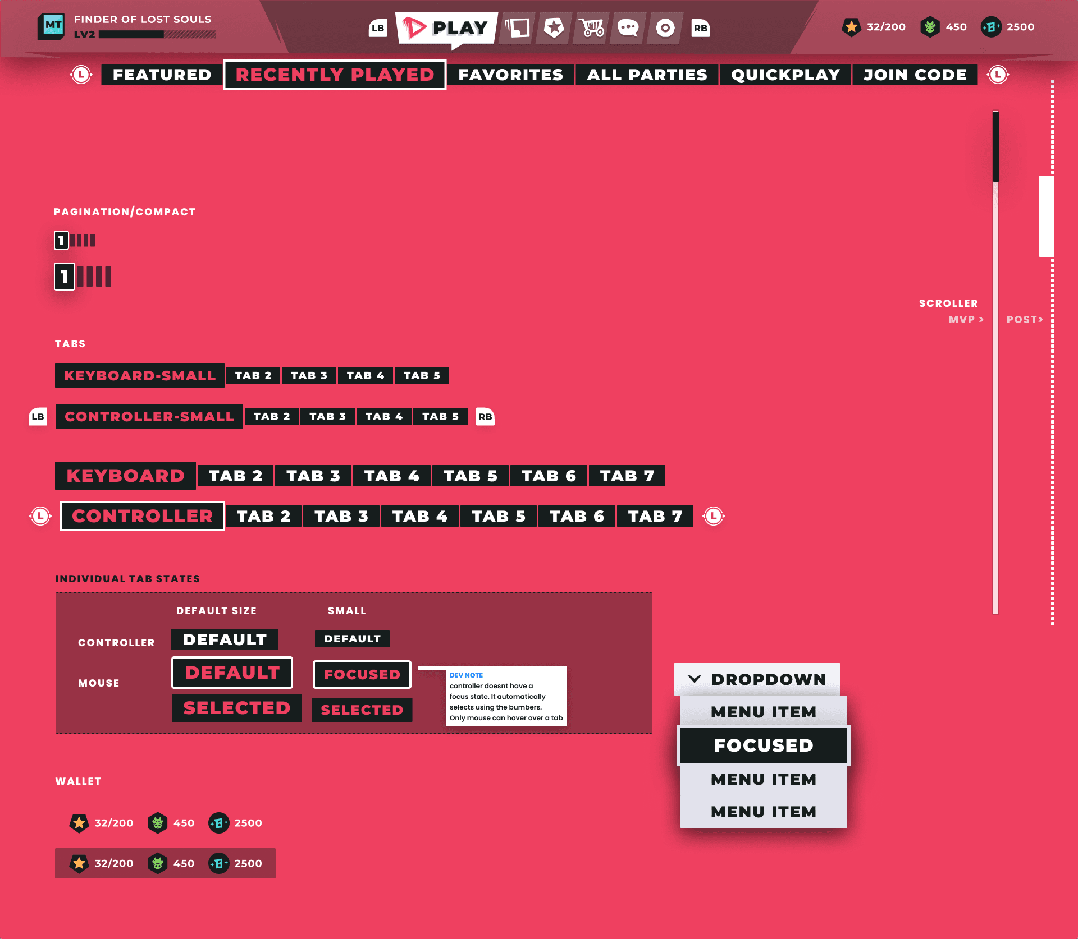
Task: Click the RB bumper icon in top nav
Action: click(x=700, y=28)
